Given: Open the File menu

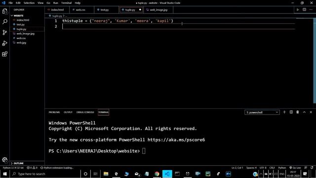Looking at the screenshot, I should click(x=11, y=3).
